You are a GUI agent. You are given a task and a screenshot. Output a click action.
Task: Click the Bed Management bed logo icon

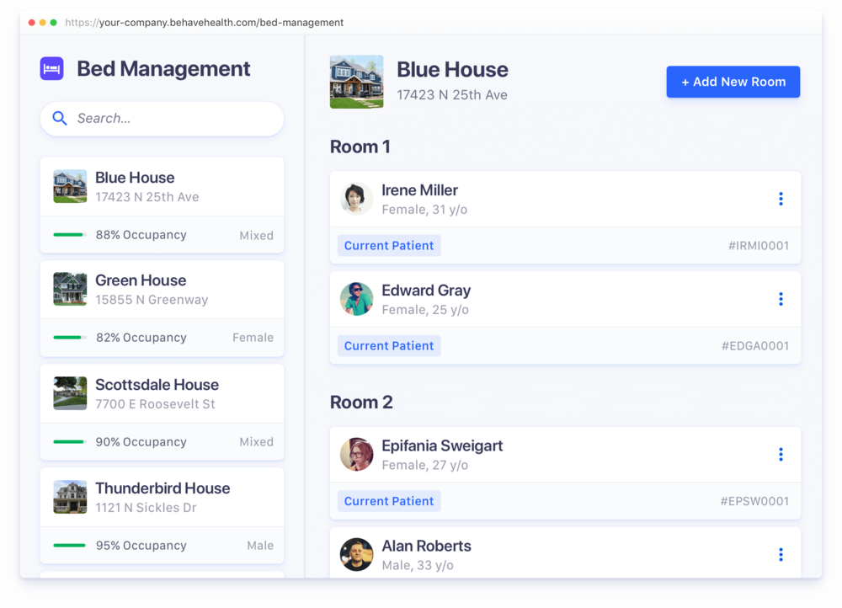(52, 69)
